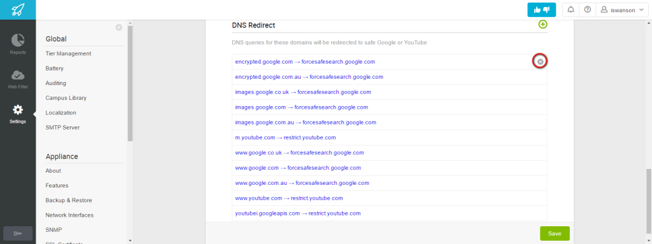Open the help question mark icon

point(587,10)
